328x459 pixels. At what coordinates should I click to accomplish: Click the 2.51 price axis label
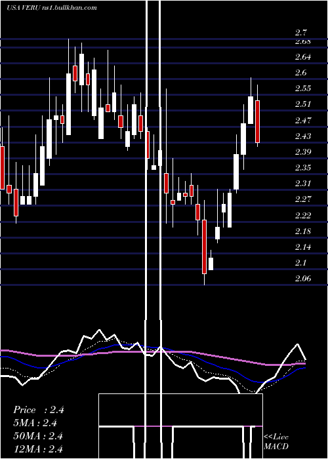tap(303, 104)
